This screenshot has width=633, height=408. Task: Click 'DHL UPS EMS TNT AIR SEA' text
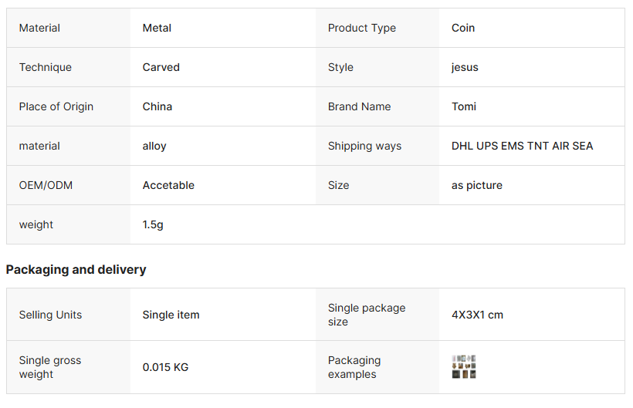click(522, 146)
